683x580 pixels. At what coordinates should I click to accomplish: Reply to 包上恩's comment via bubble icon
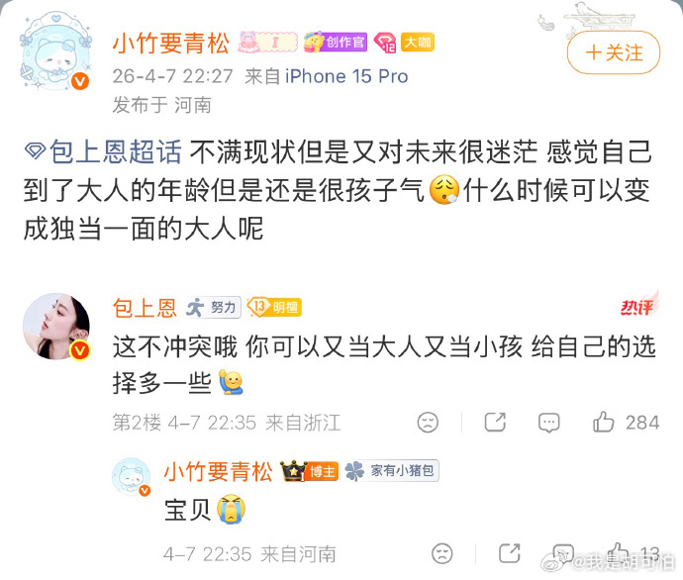pos(548,423)
